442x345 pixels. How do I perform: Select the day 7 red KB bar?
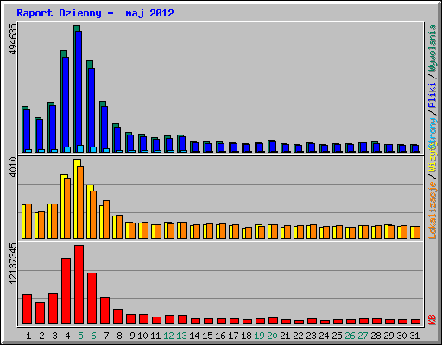[x=104, y=310]
